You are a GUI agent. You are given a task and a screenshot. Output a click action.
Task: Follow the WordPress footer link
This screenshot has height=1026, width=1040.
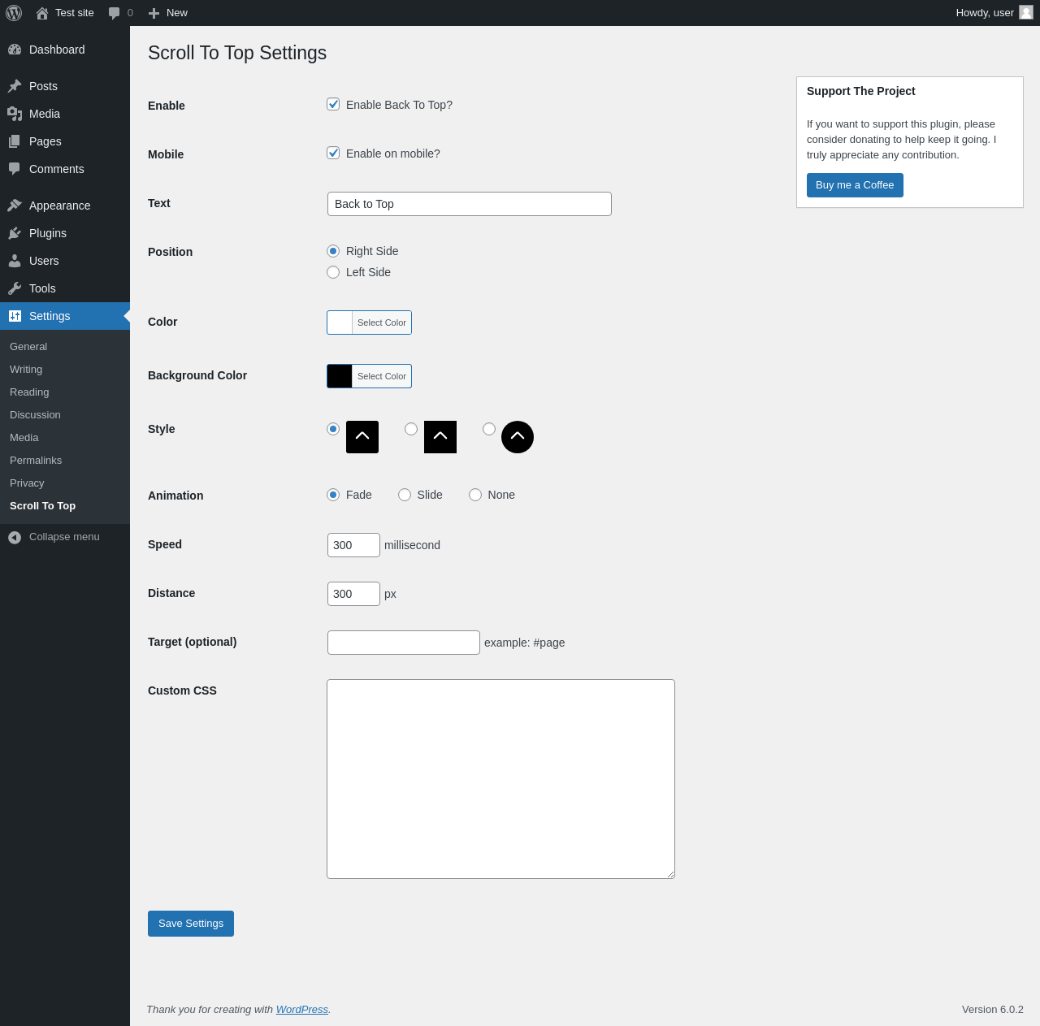coord(302,1009)
